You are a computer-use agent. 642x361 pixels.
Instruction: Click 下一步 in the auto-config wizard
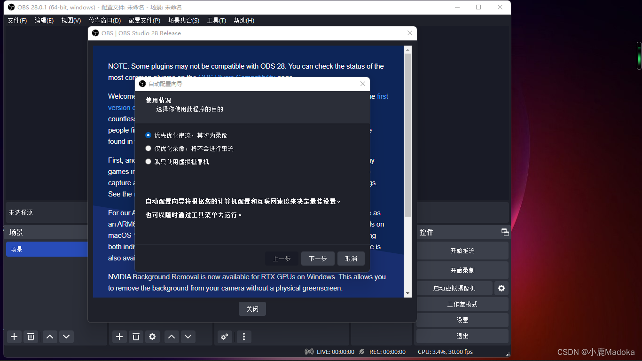coord(318,259)
